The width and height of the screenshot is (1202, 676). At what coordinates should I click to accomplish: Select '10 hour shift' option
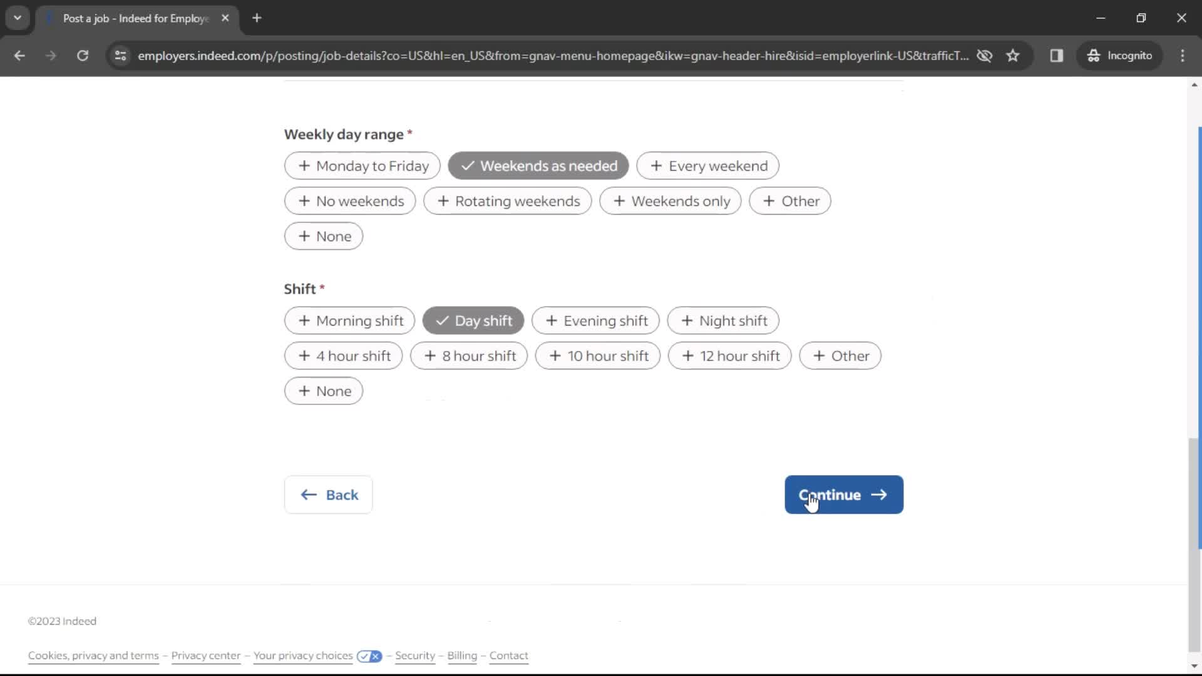click(x=598, y=356)
